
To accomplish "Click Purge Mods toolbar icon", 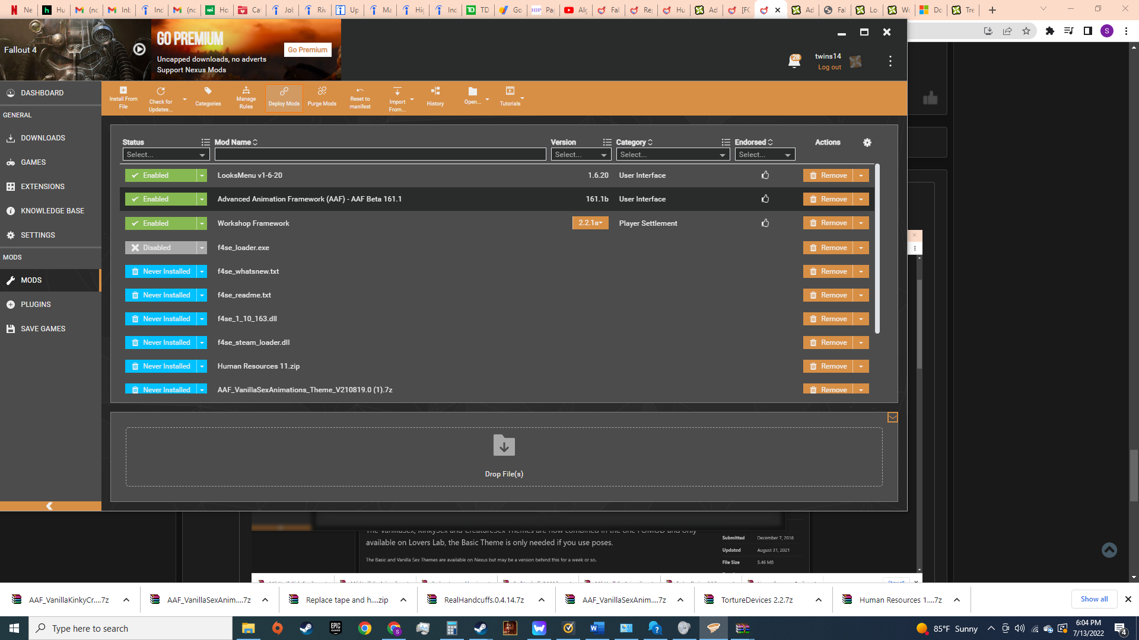I will [x=322, y=98].
